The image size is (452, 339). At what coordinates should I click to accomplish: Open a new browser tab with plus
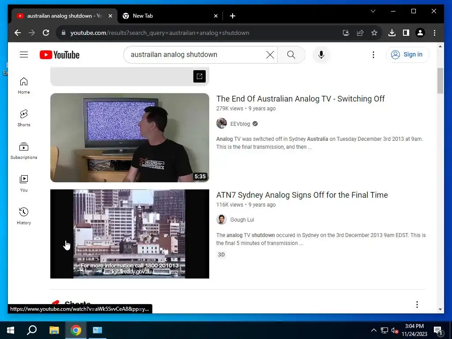pyautogui.click(x=232, y=16)
